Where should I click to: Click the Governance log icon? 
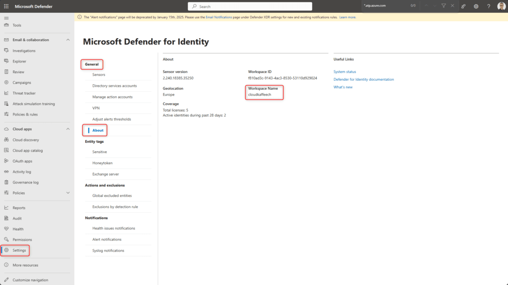[x=6, y=182]
